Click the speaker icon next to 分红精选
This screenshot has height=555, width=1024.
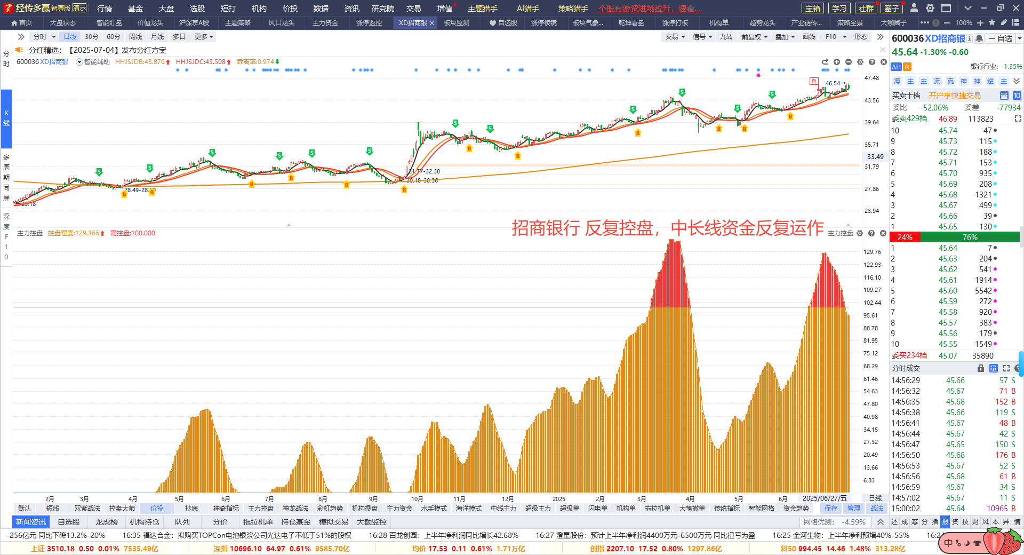19,50
